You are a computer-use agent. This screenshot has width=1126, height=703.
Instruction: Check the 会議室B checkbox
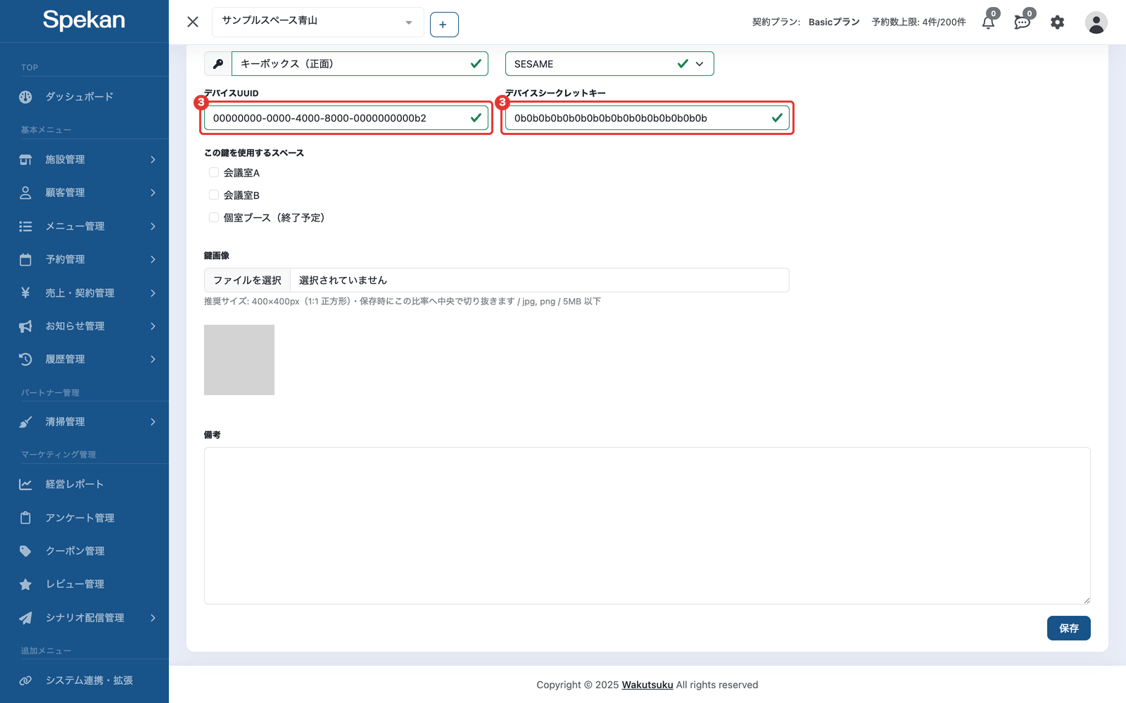(214, 195)
